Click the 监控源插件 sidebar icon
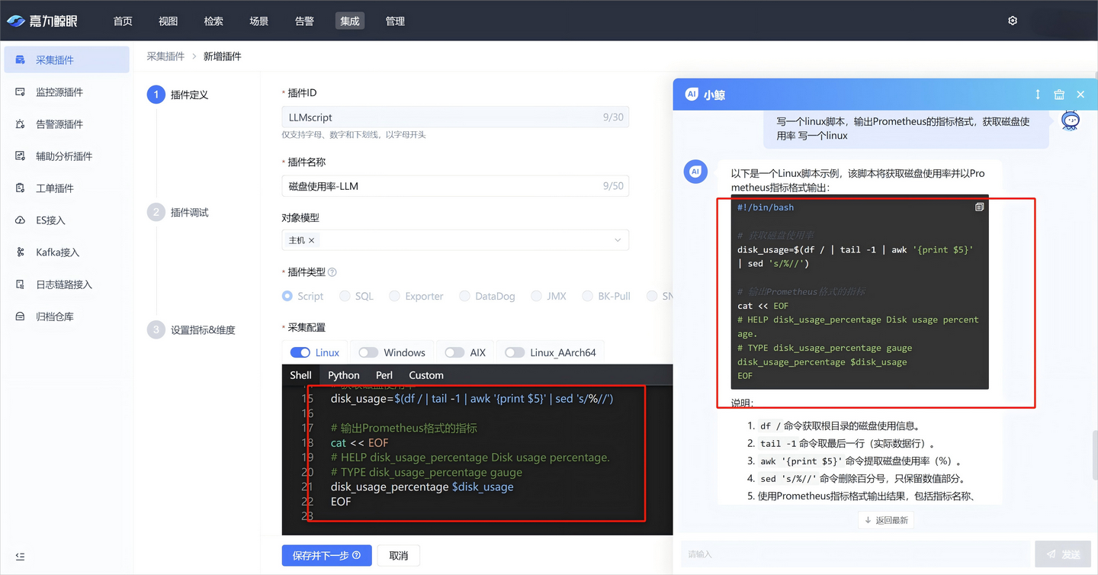The height and width of the screenshot is (575, 1098). [x=21, y=92]
